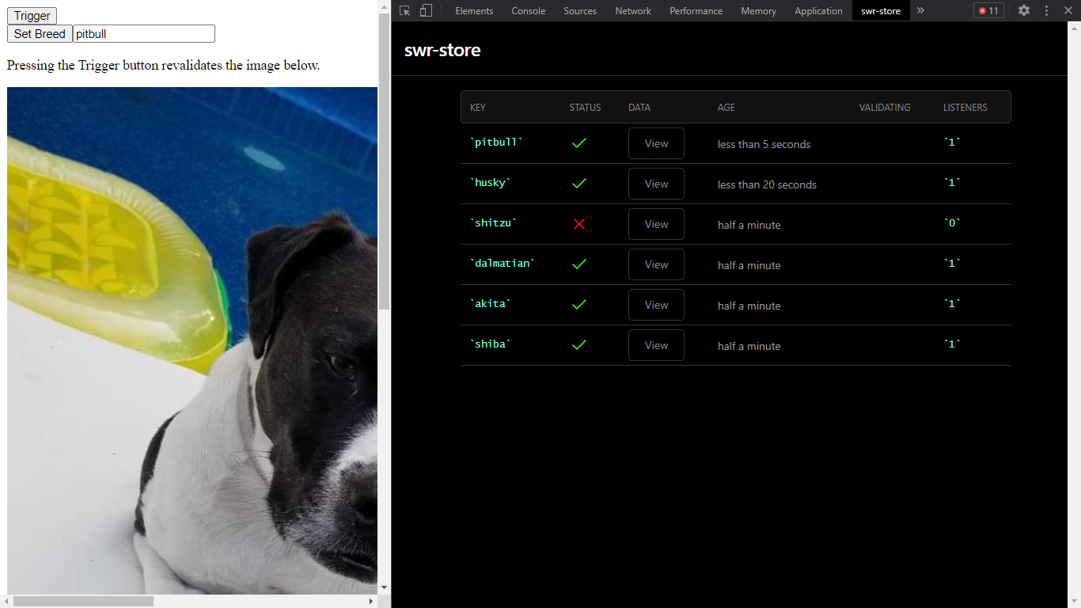
Task: Click the Set Breed button
Action: (x=39, y=33)
